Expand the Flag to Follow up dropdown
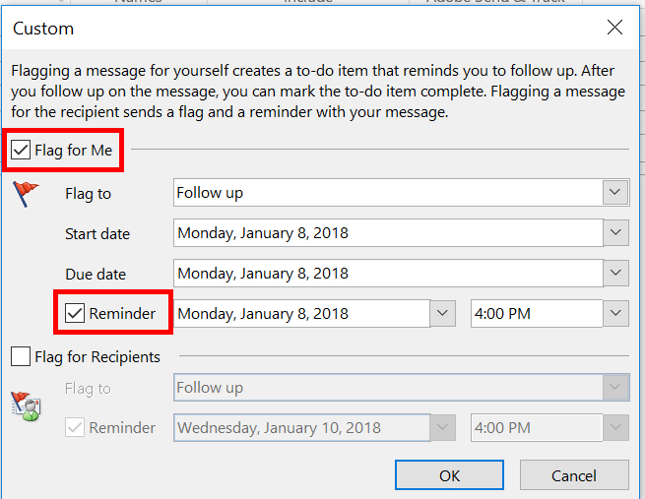This screenshot has width=645, height=499. click(616, 193)
